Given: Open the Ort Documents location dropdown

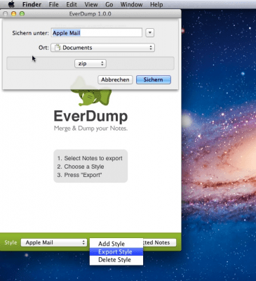Looking at the screenshot, I should pos(102,48).
